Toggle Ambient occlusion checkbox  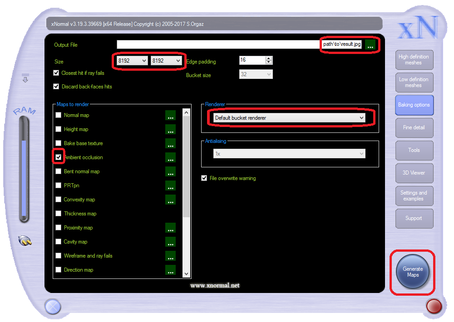click(59, 157)
